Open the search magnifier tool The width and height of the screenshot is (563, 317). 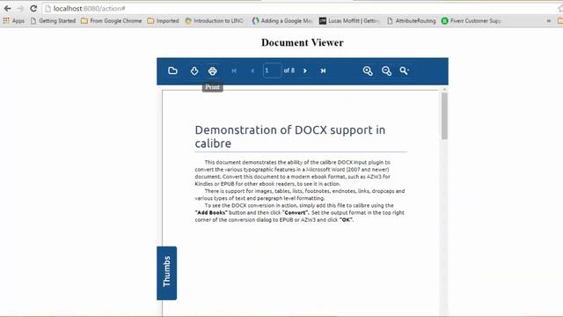[x=405, y=70]
